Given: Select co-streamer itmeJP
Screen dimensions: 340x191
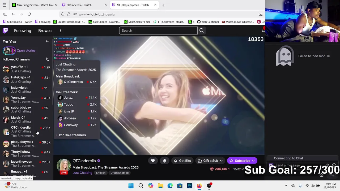Looking at the screenshot, I should pos(77,111).
